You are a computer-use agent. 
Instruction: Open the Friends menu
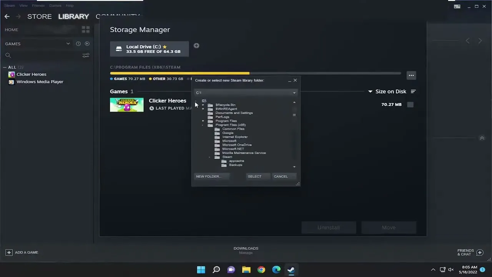(38, 5)
